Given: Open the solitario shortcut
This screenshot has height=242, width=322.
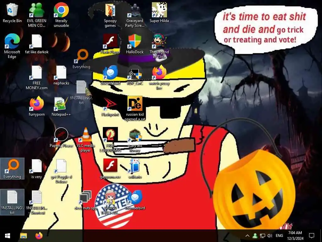Looking at the screenshot, I should [135, 169].
